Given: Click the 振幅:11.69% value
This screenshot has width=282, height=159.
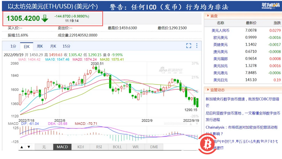Looking at the screenshot, I should tap(18, 35).
